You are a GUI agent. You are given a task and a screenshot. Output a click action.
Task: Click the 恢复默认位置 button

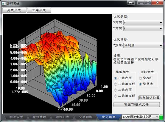coord(149,98)
